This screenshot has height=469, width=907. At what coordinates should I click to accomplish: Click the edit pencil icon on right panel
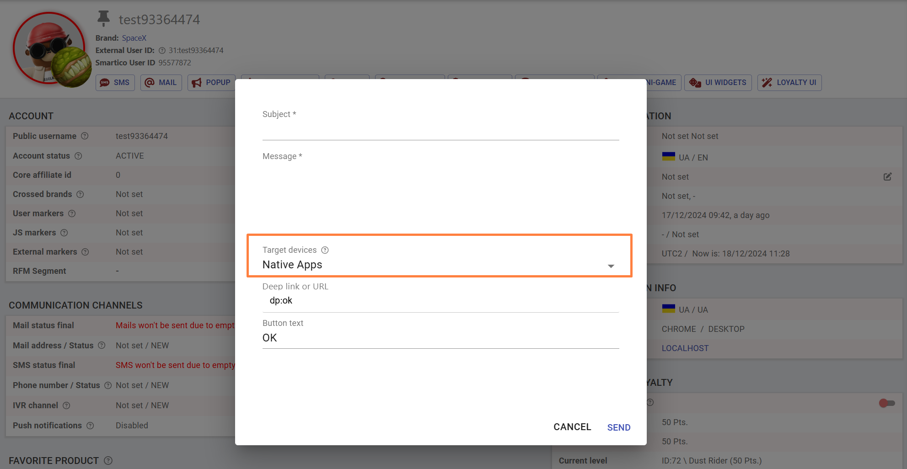pos(887,176)
